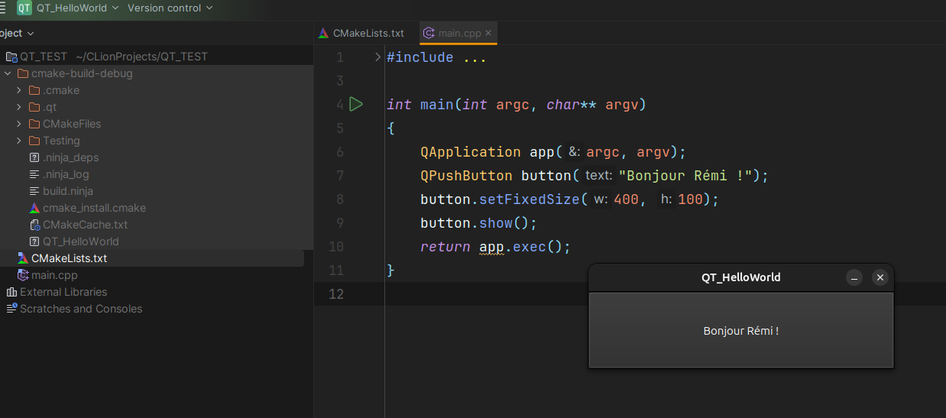Click the main.cpp file icon in tree

[x=23, y=275]
